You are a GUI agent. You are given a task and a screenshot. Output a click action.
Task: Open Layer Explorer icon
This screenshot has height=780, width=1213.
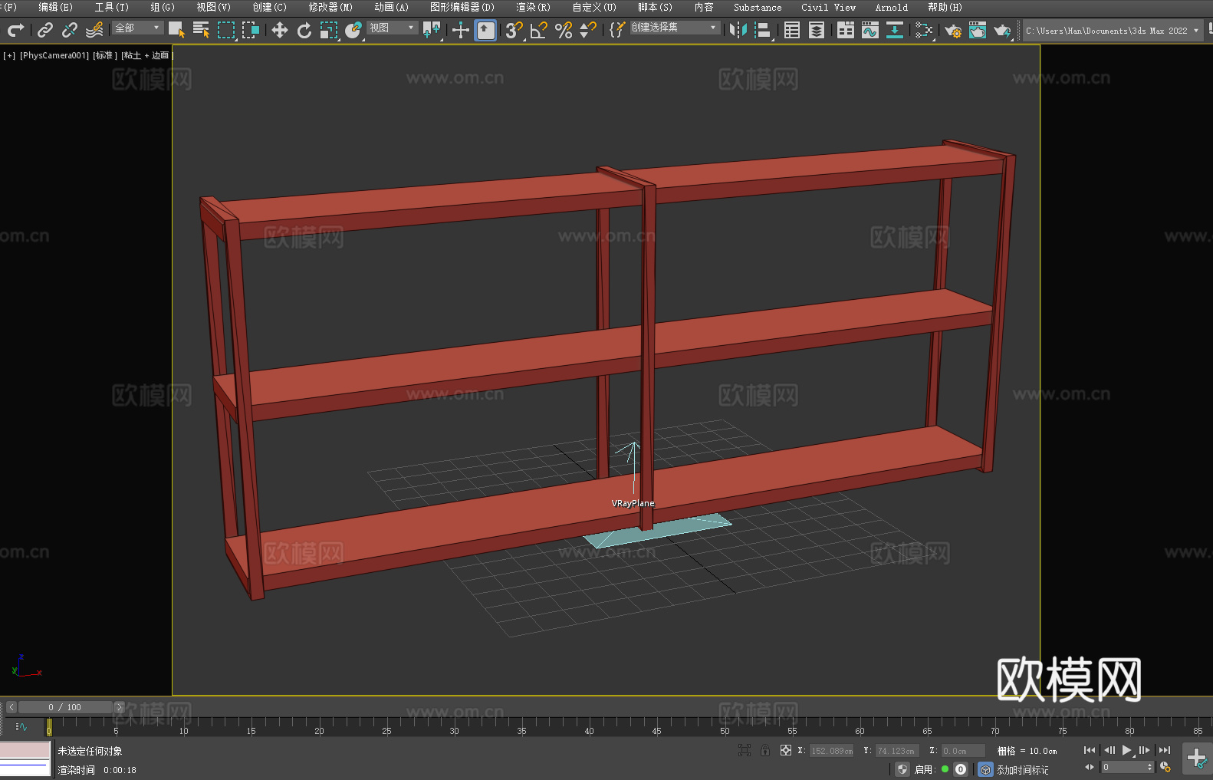pos(817,30)
